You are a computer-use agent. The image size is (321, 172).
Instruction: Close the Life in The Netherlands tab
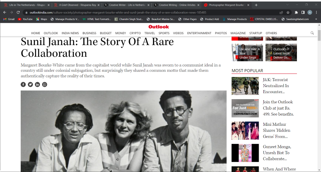(x=48, y=5)
